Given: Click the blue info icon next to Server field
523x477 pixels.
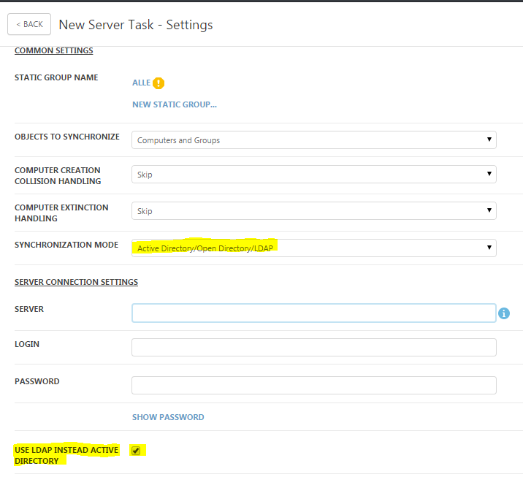Looking at the screenshot, I should point(504,313).
